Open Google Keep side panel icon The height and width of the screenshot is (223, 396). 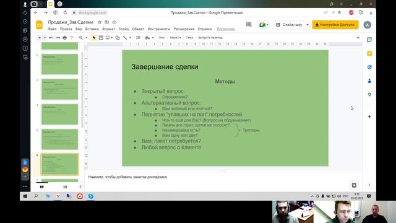coord(369,53)
